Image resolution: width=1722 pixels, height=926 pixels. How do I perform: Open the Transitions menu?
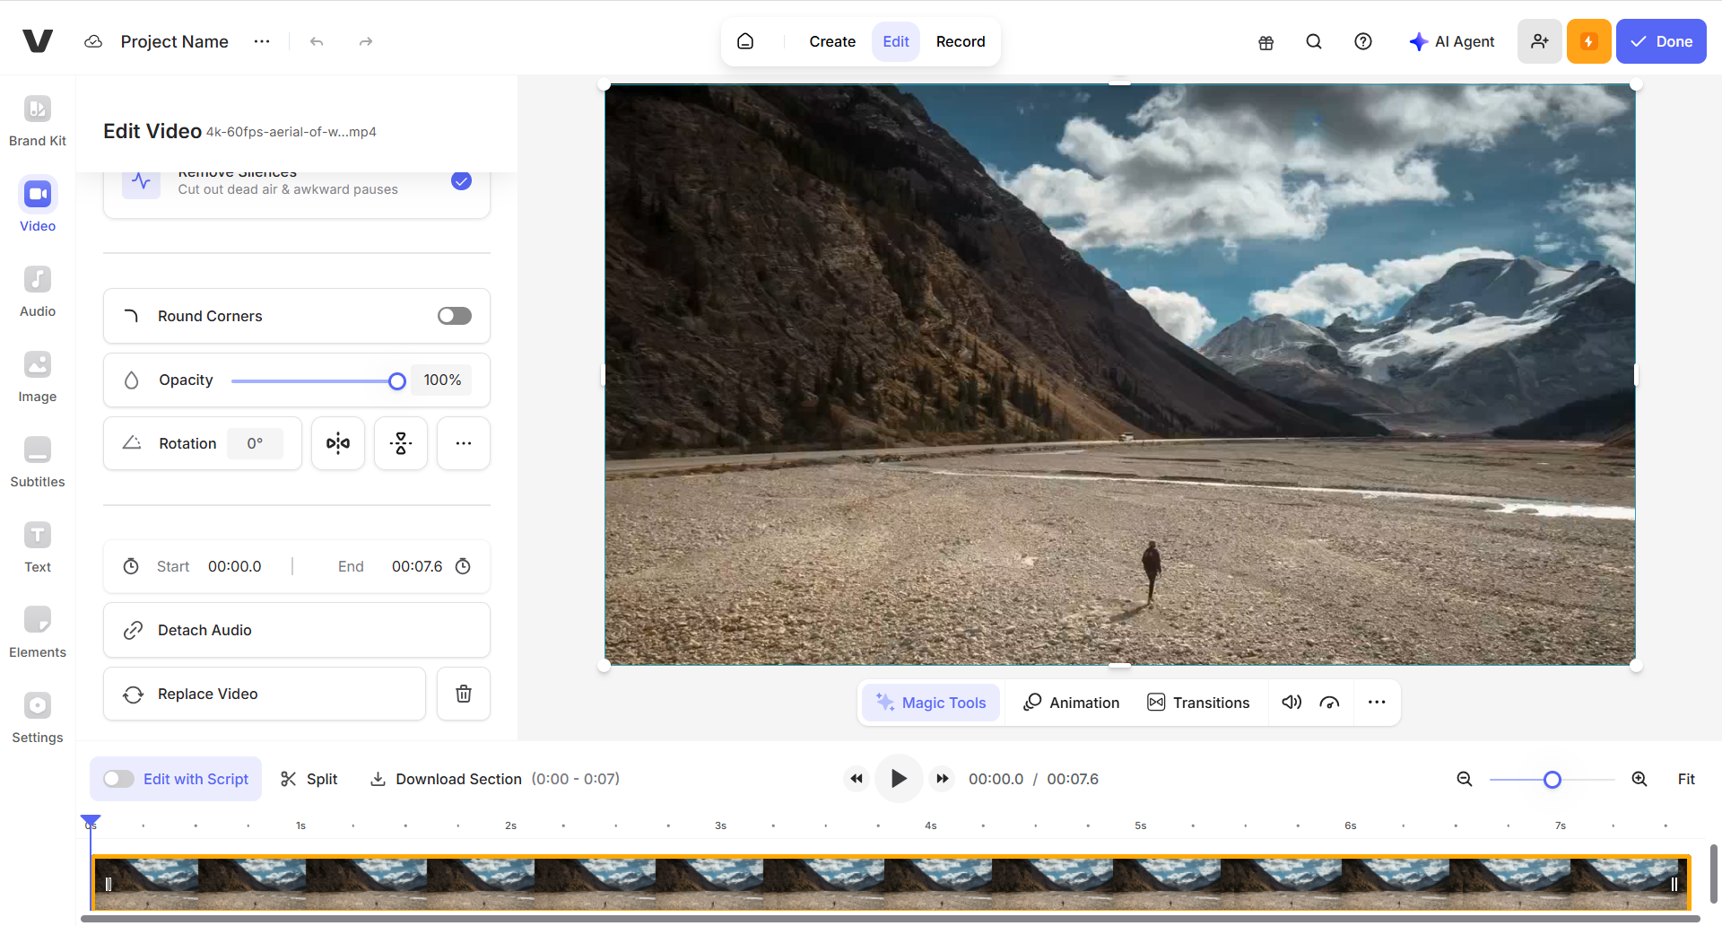click(1199, 703)
